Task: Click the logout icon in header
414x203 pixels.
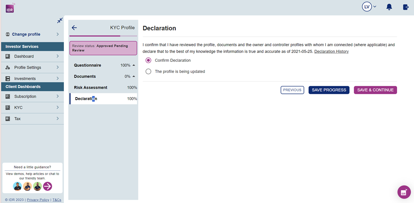Action: click(405, 7)
